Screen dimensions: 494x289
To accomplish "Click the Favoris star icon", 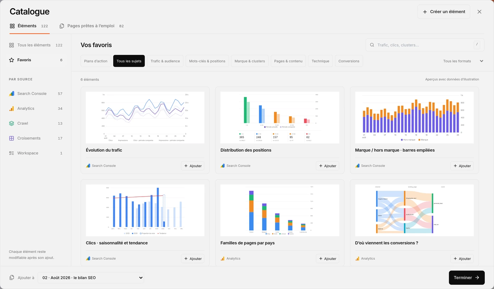I will point(12,60).
